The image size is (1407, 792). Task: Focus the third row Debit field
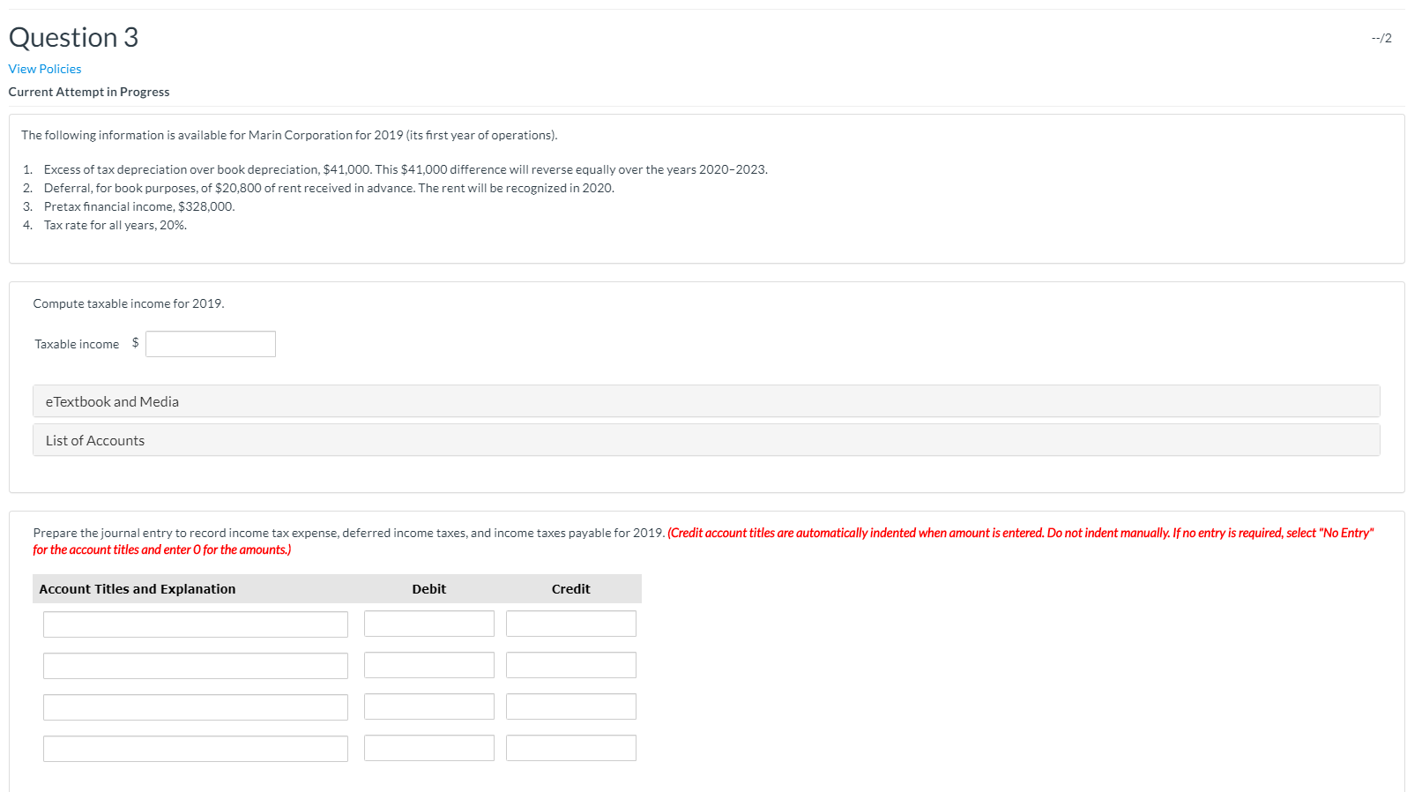(x=429, y=706)
